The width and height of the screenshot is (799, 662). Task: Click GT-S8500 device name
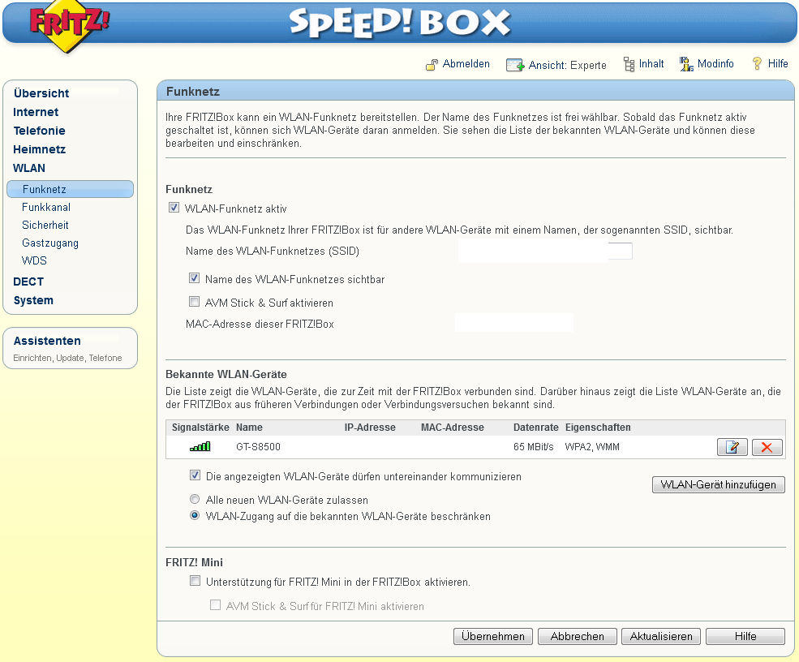click(258, 447)
